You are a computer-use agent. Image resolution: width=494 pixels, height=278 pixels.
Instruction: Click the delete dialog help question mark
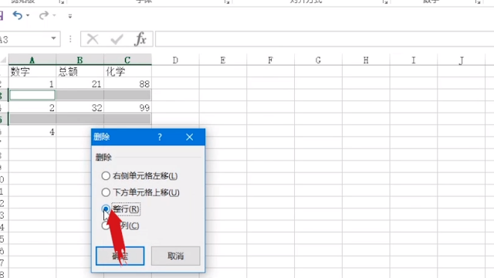(160, 137)
